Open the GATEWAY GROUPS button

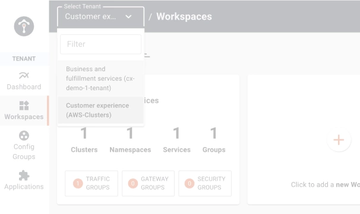point(148,183)
